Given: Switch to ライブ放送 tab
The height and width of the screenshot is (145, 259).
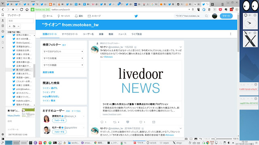Looking at the screenshot, I should click(137, 34).
